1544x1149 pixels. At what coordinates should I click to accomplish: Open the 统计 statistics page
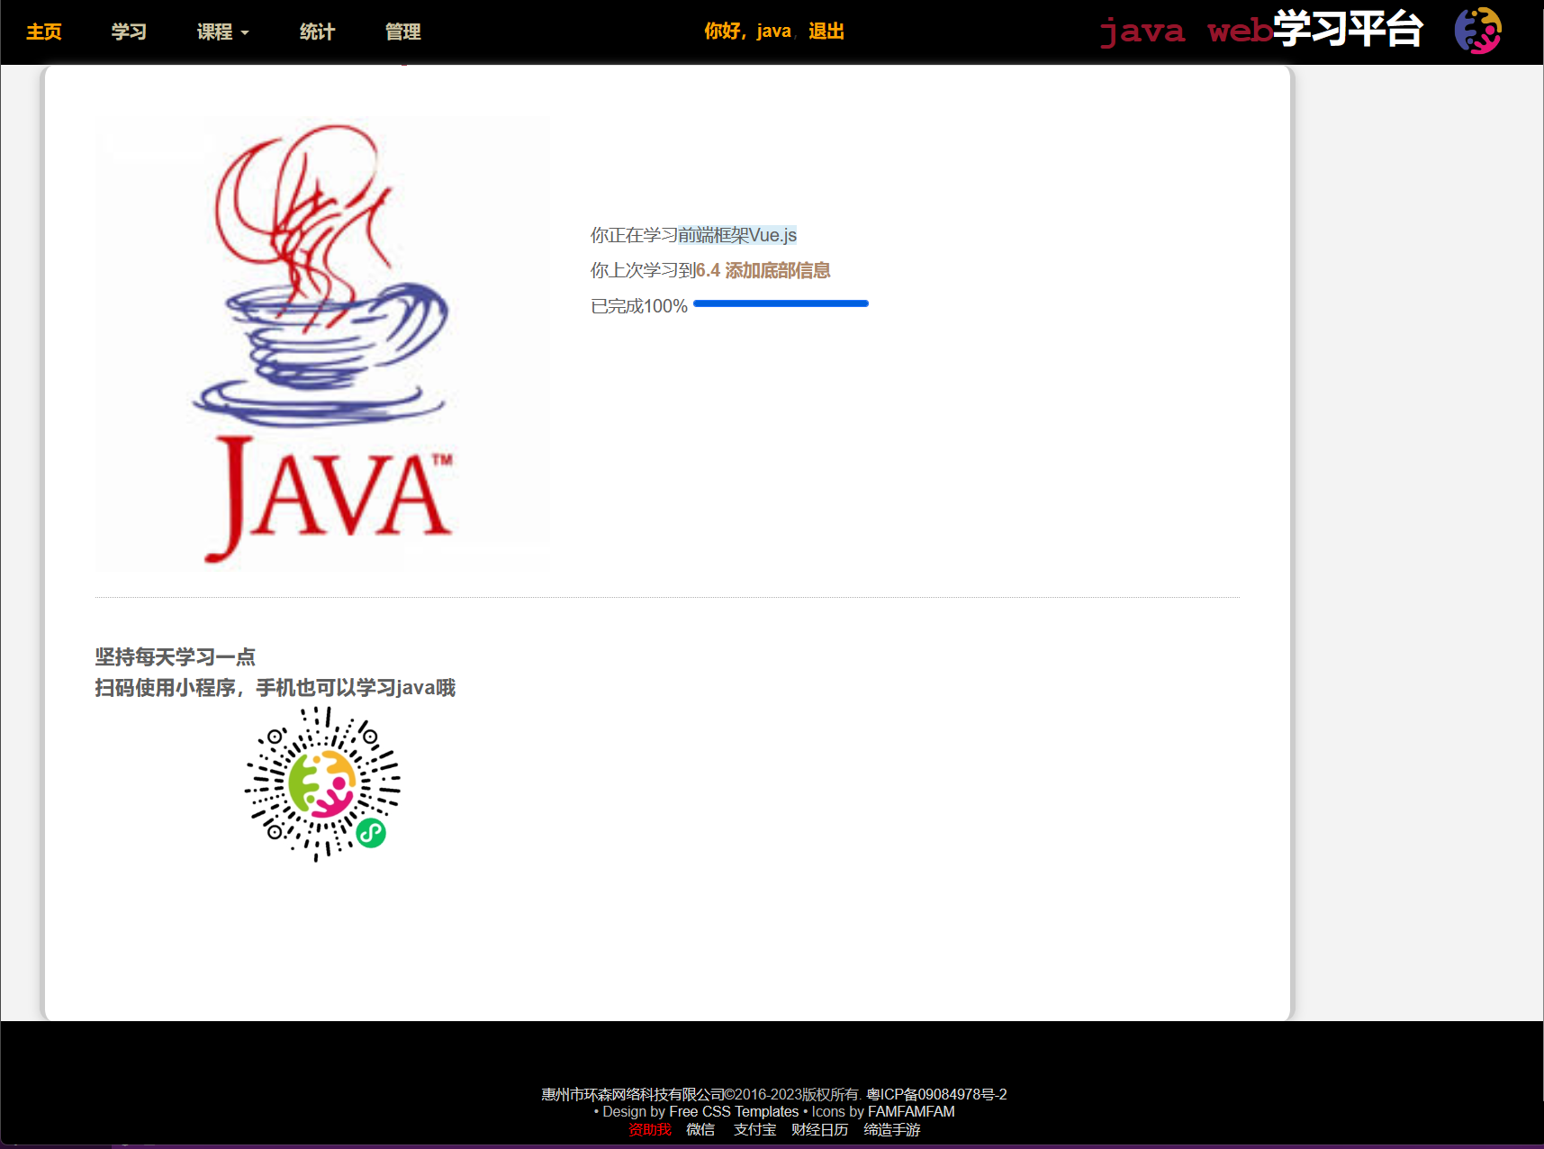click(317, 32)
